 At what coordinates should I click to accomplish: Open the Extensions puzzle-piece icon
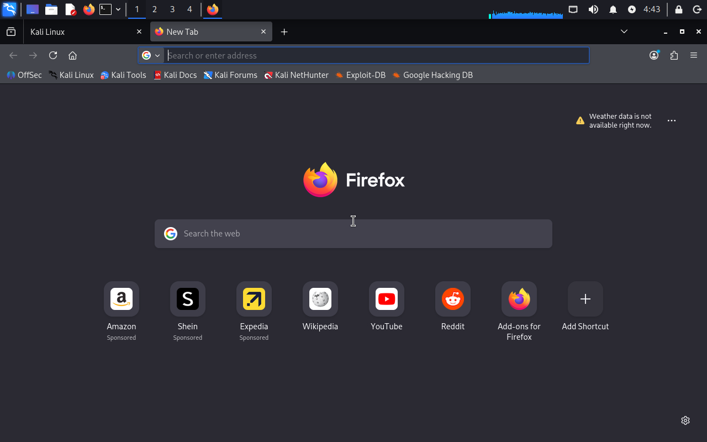tap(674, 55)
